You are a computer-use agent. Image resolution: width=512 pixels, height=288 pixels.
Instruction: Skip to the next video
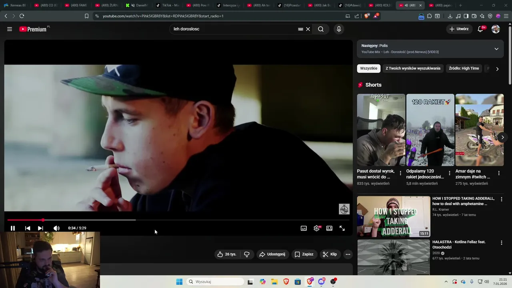40,228
